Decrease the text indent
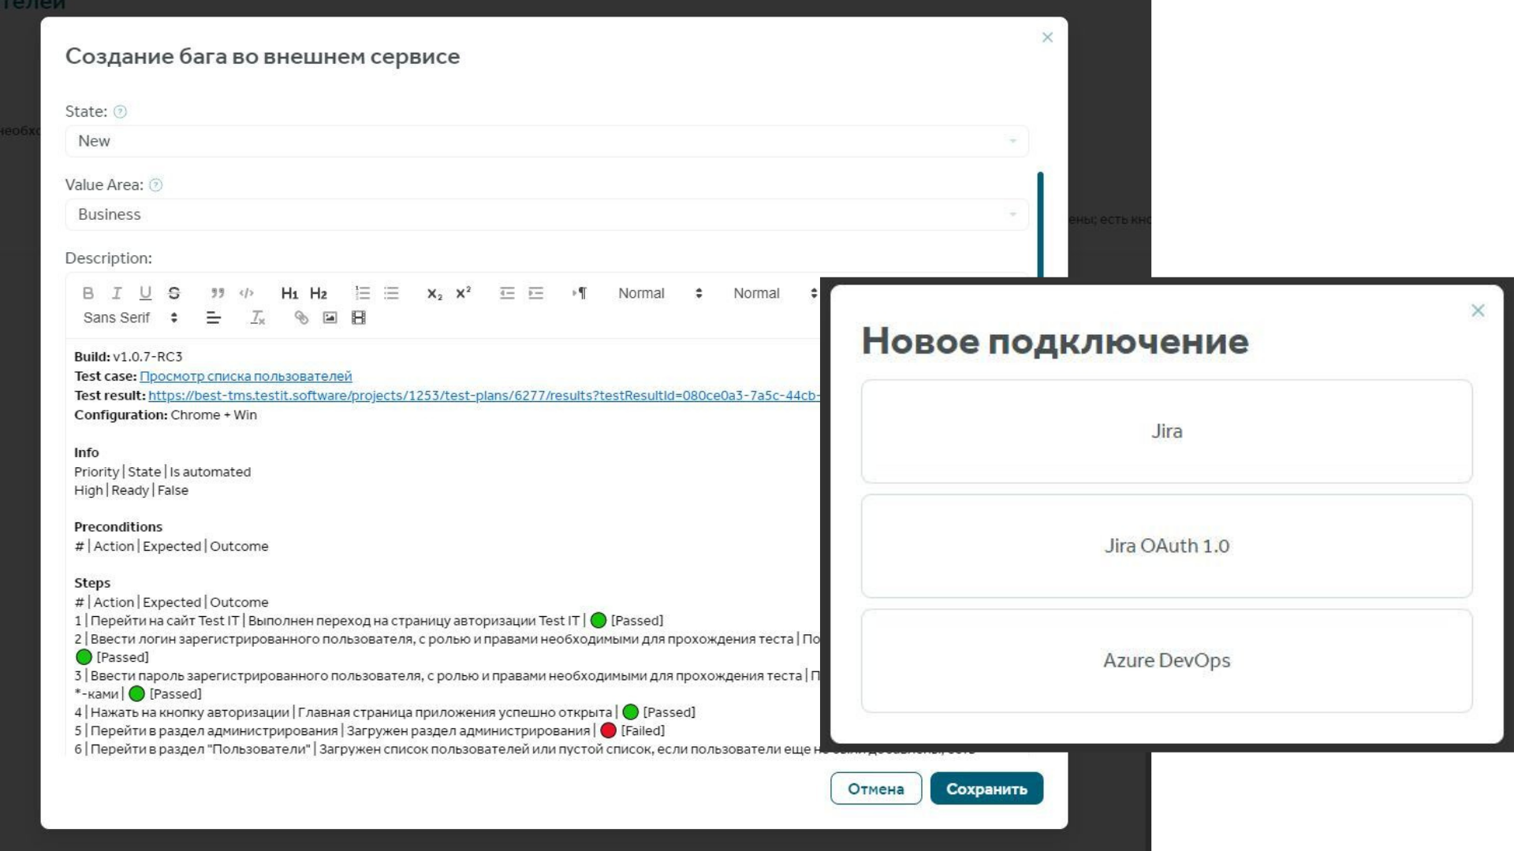 (507, 293)
